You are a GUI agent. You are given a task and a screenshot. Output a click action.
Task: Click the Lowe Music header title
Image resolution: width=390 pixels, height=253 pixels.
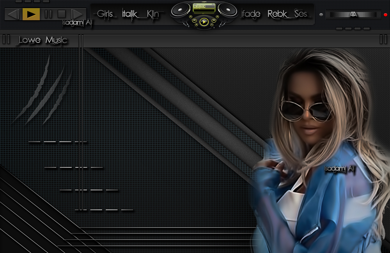pos(43,40)
